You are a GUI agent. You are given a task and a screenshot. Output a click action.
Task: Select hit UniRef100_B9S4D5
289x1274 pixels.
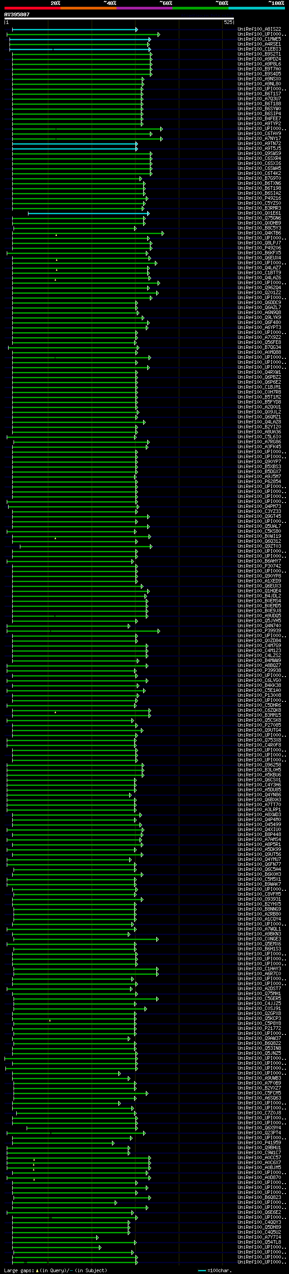(259, 74)
